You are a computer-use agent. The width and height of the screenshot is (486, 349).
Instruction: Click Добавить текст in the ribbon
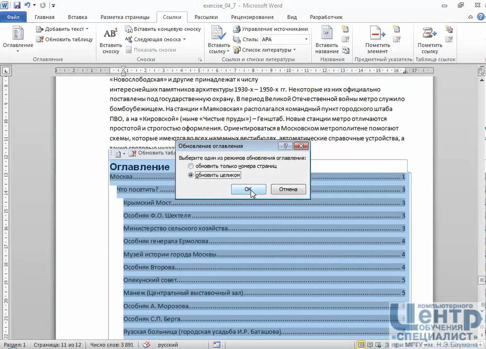pyautogui.click(x=62, y=29)
